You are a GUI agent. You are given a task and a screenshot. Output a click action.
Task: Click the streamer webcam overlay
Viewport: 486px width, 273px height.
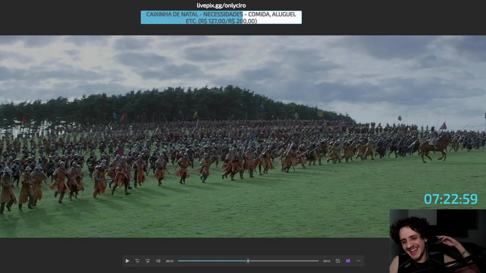[x=438, y=241]
